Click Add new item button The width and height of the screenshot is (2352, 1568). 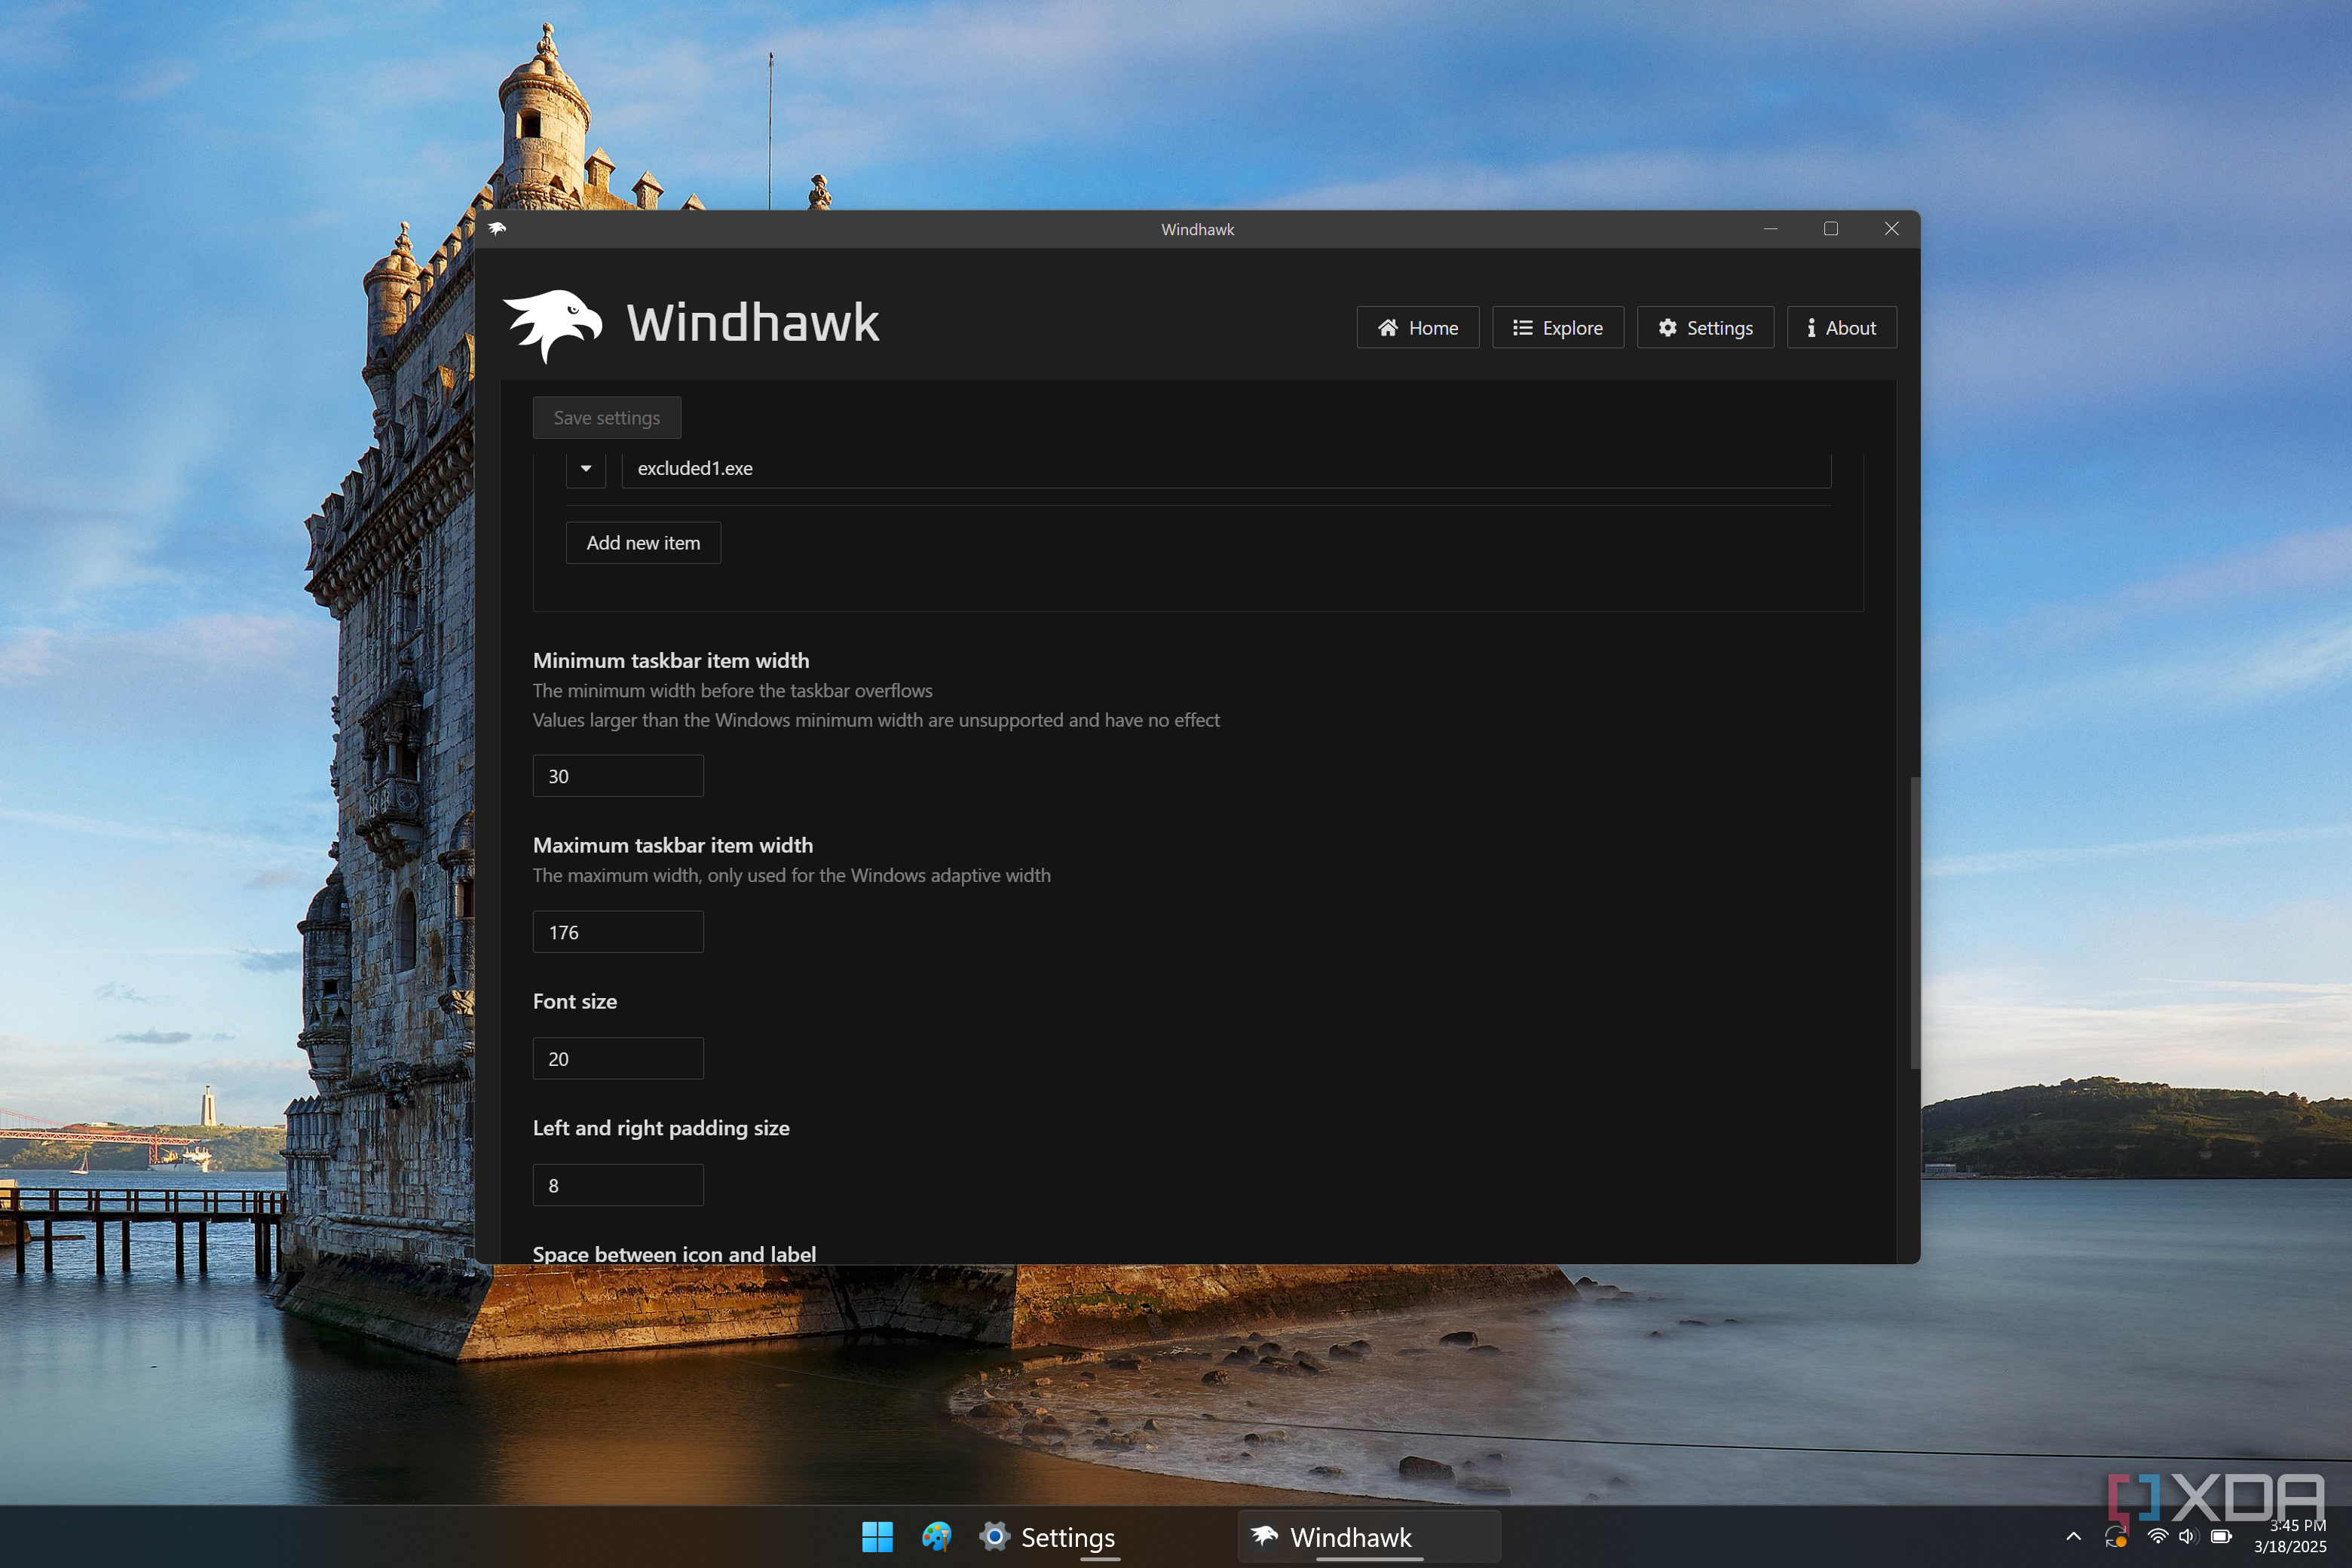[x=643, y=542]
